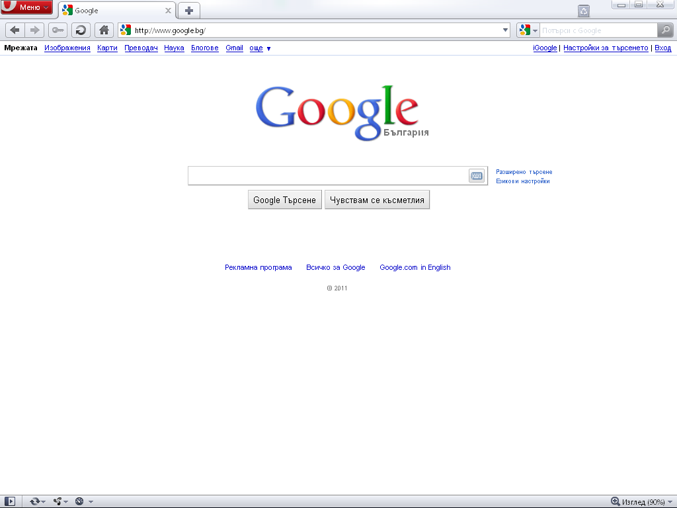Open the search engine selector dropdown
Screen dimensions: 677x508
(528, 30)
